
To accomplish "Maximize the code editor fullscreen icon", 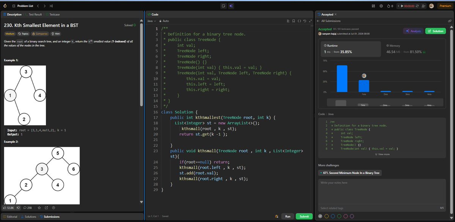I will tap(311, 20).
